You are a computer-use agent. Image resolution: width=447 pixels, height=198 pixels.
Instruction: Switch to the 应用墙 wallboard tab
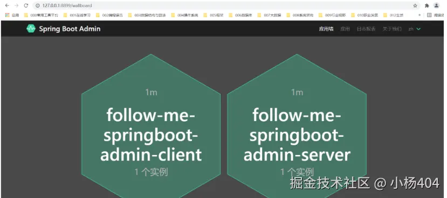(326, 29)
